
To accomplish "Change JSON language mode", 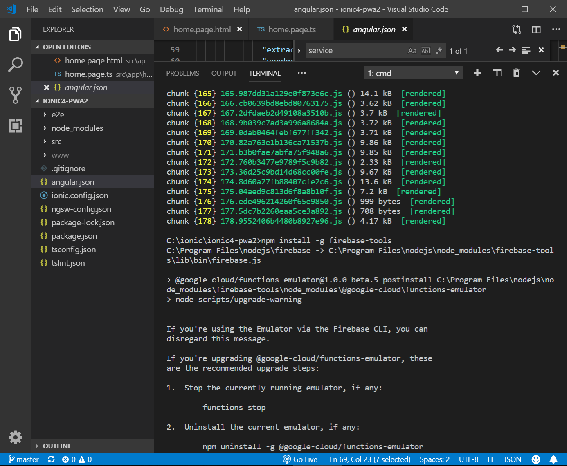I will click(x=513, y=459).
